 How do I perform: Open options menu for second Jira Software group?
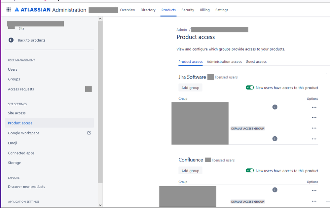[314, 118]
